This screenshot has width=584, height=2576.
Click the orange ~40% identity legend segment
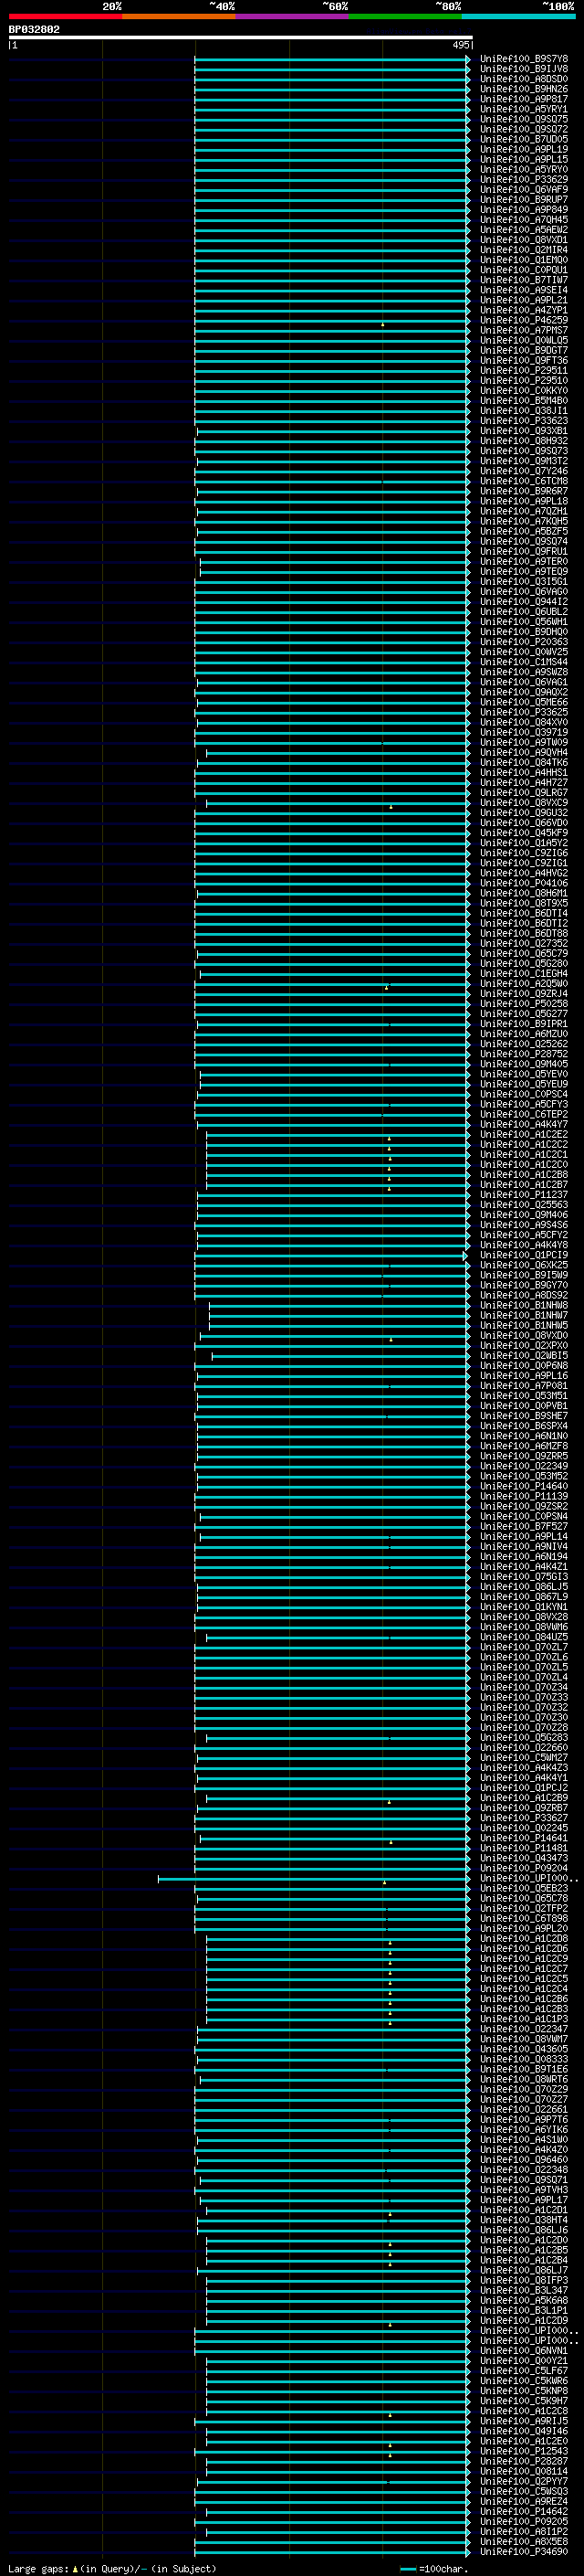179,16
